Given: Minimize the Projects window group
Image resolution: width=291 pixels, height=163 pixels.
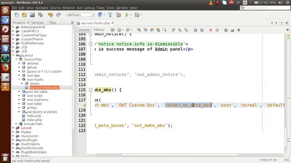Looking at the screenshot, I should [x=72, y=23].
